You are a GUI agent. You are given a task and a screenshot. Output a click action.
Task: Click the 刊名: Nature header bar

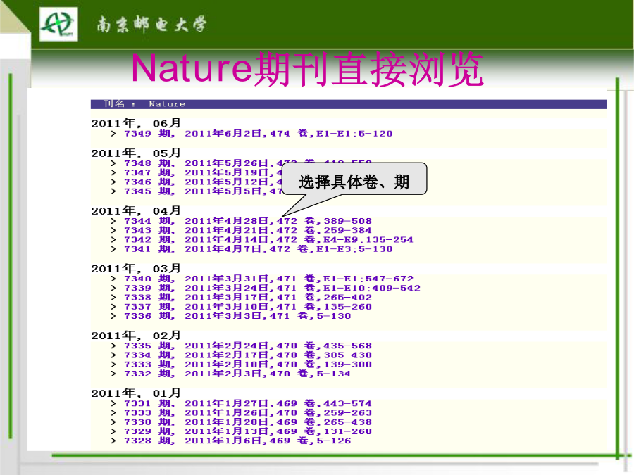point(349,104)
